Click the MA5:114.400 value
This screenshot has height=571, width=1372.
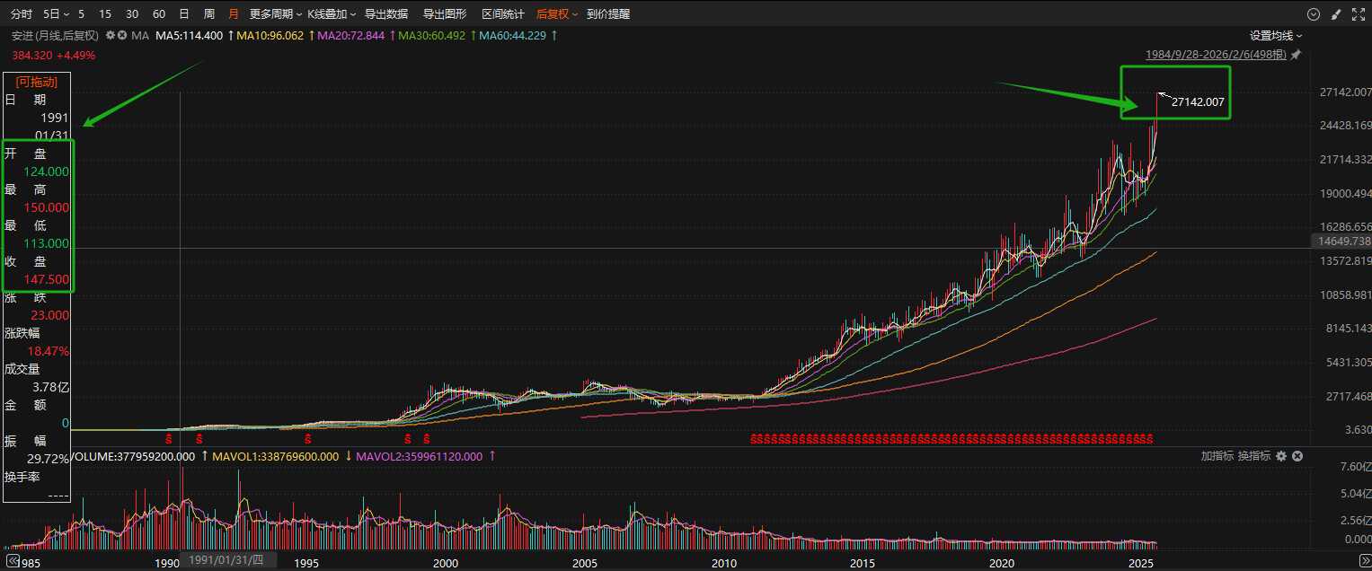pos(189,35)
